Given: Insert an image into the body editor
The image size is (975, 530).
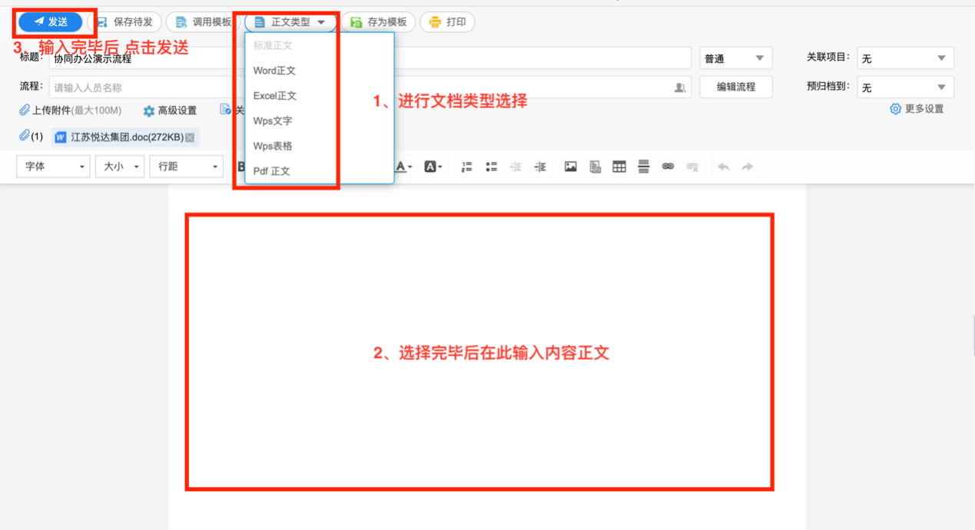Looking at the screenshot, I should [x=569, y=167].
